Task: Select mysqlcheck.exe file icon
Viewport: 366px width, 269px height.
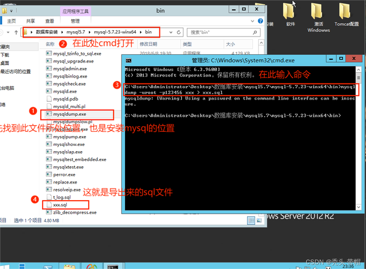Action: [49, 83]
